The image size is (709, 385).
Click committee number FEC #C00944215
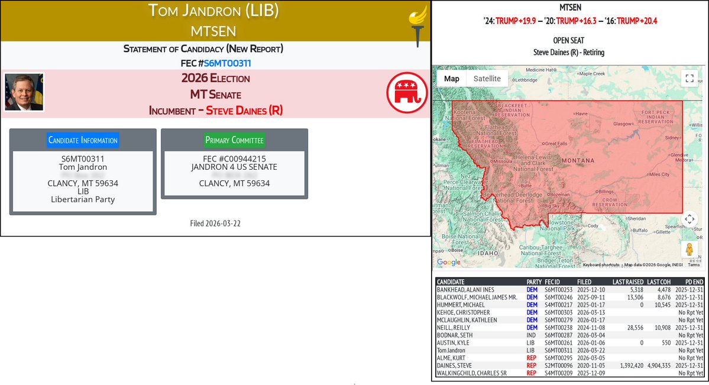click(x=234, y=159)
